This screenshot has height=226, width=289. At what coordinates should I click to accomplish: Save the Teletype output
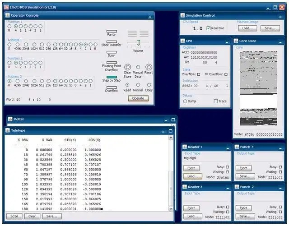(x=52, y=216)
